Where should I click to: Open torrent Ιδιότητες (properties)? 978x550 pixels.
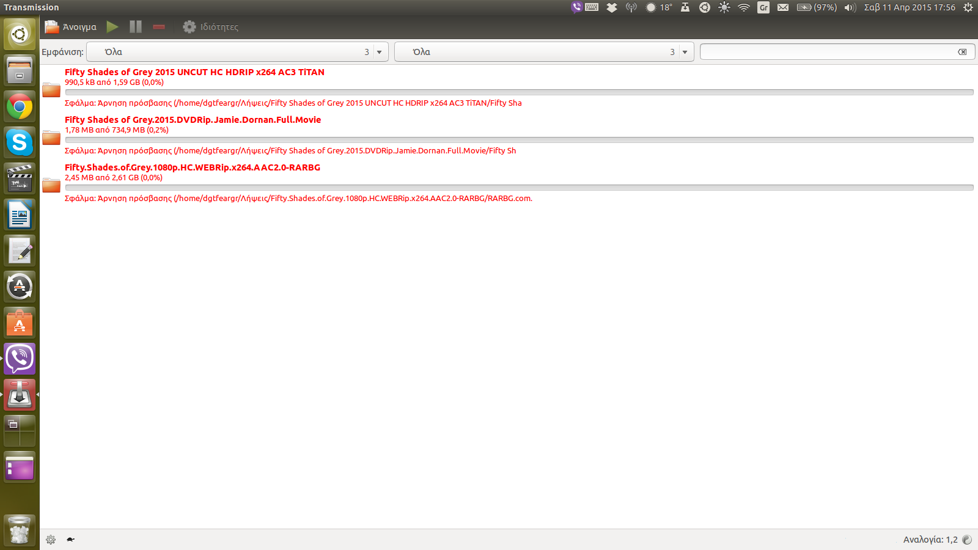(210, 27)
